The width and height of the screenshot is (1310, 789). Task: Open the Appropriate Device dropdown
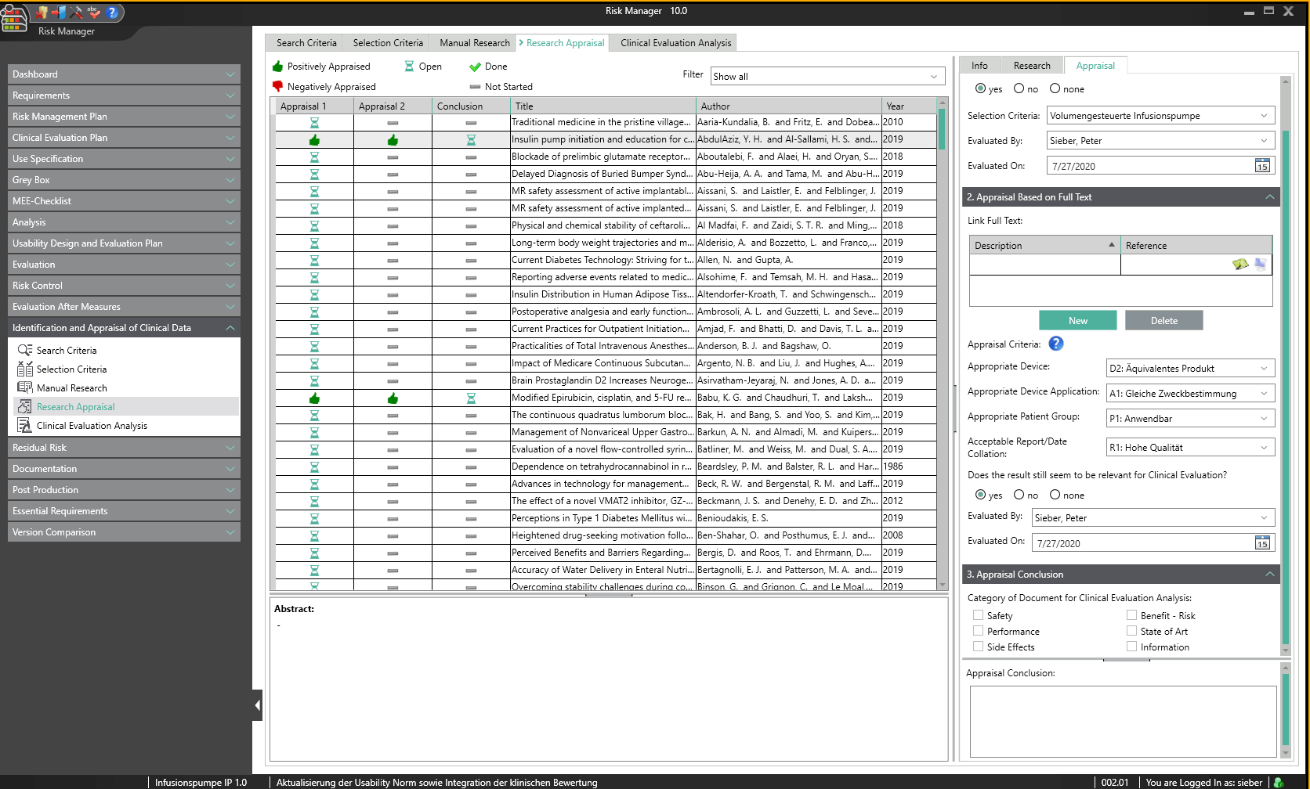(x=1189, y=368)
